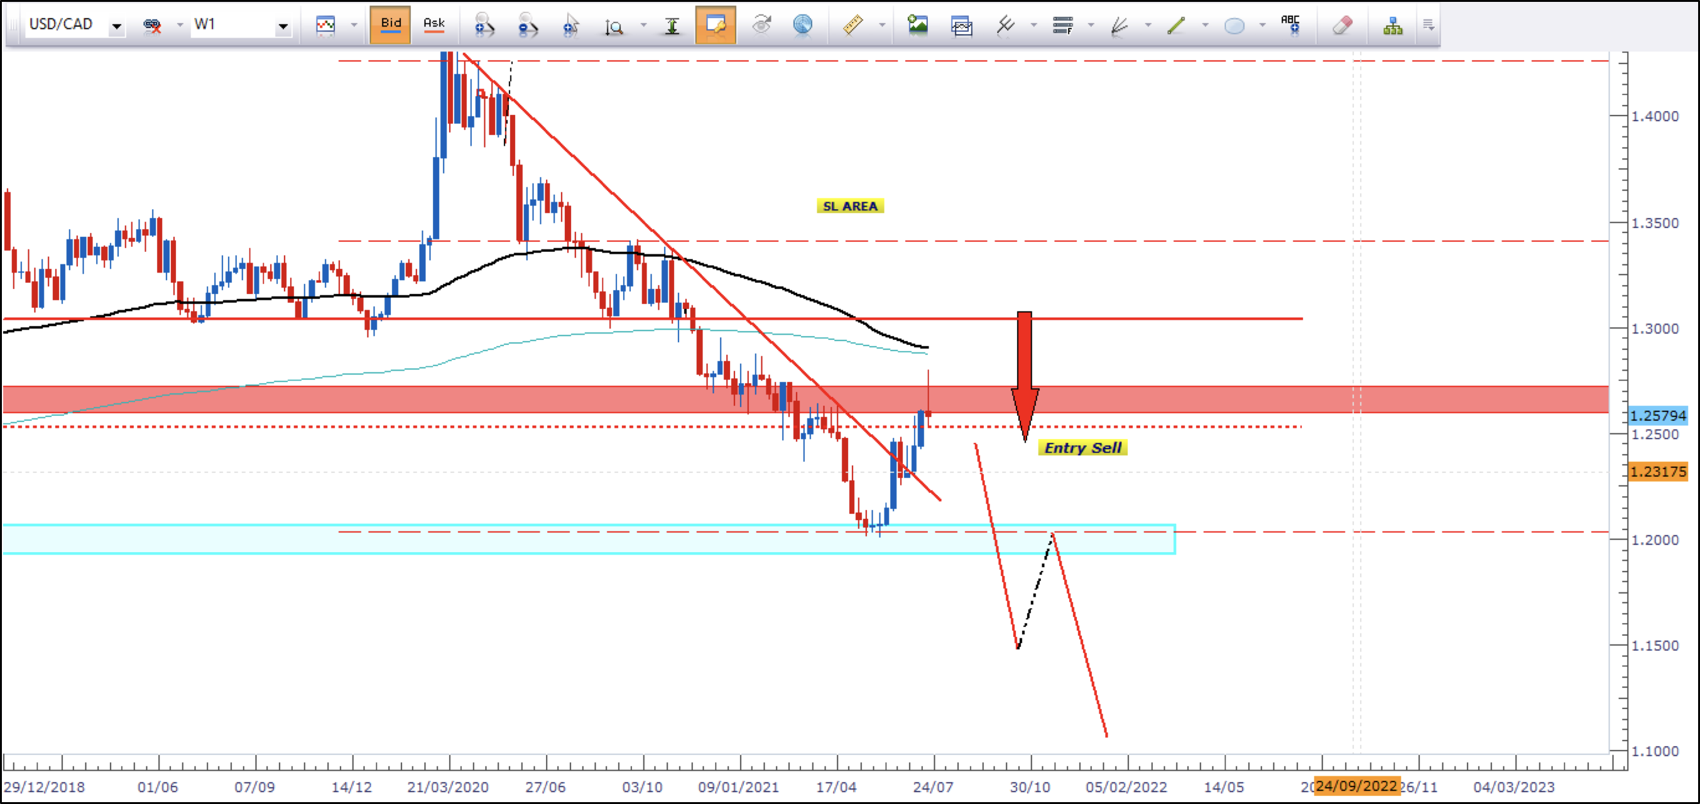This screenshot has height=804, width=1700.
Task: Toggle the highlighted chart lock key button
Action: (x=716, y=25)
